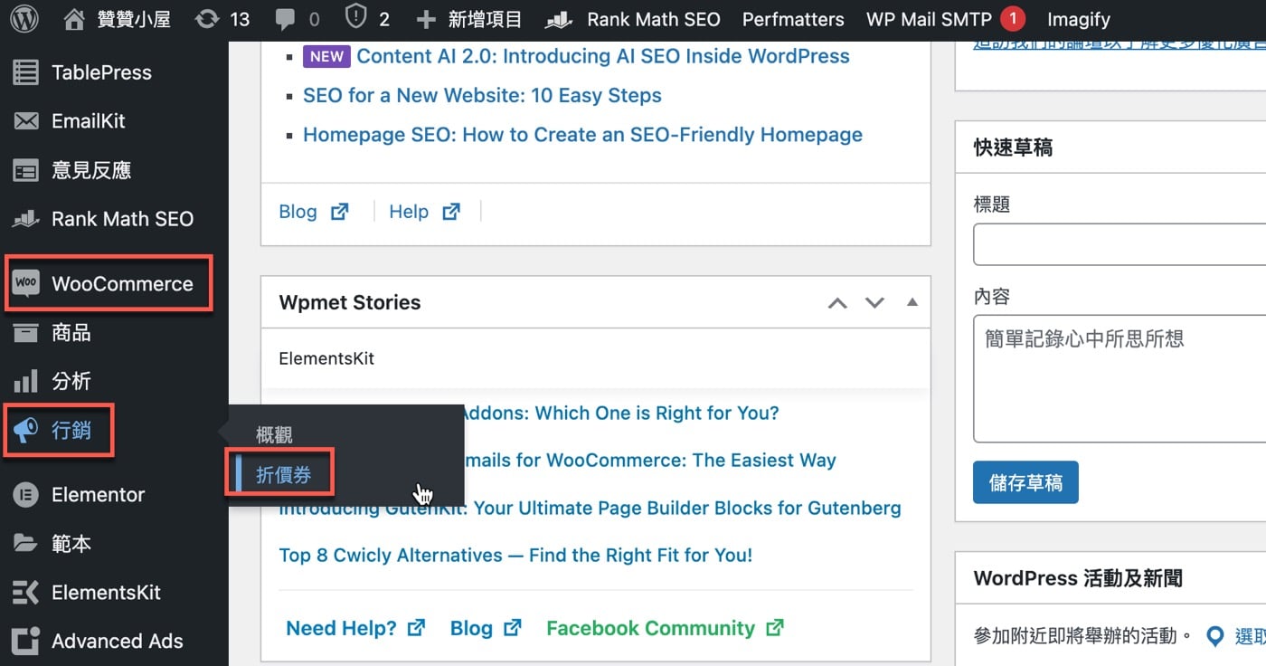The height and width of the screenshot is (666, 1266).
Task: Click the external link icon beside Need Help?
Action: [x=417, y=627]
